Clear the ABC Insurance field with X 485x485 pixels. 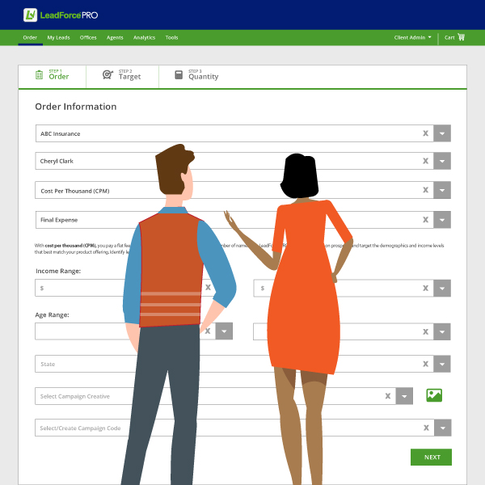425,133
